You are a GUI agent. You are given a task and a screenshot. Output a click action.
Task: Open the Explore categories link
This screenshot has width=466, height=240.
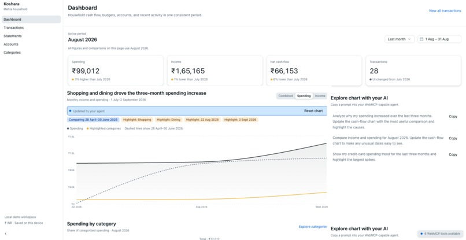pyautogui.click(x=313, y=227)
